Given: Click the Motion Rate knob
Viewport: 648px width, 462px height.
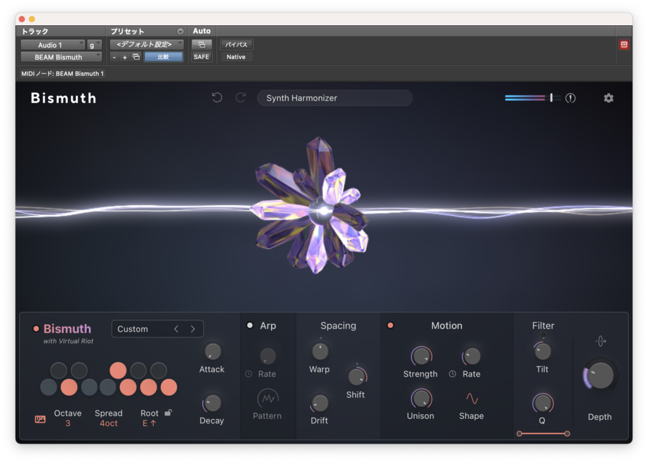Looking at the screenshot, I should click(471, 356).
